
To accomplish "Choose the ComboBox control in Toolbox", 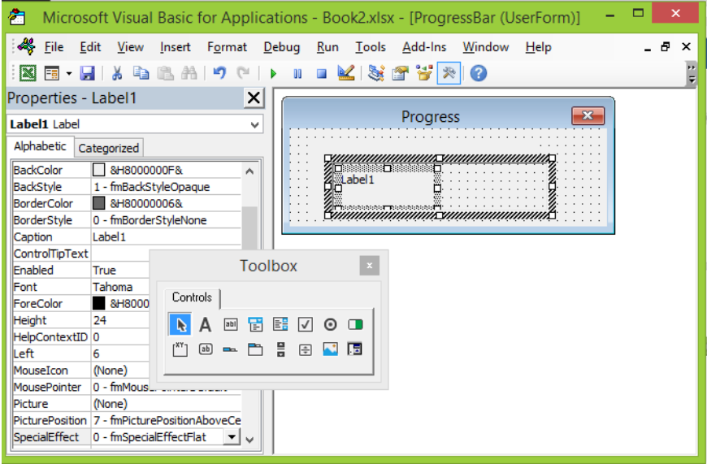I will (x=255, y=324).
